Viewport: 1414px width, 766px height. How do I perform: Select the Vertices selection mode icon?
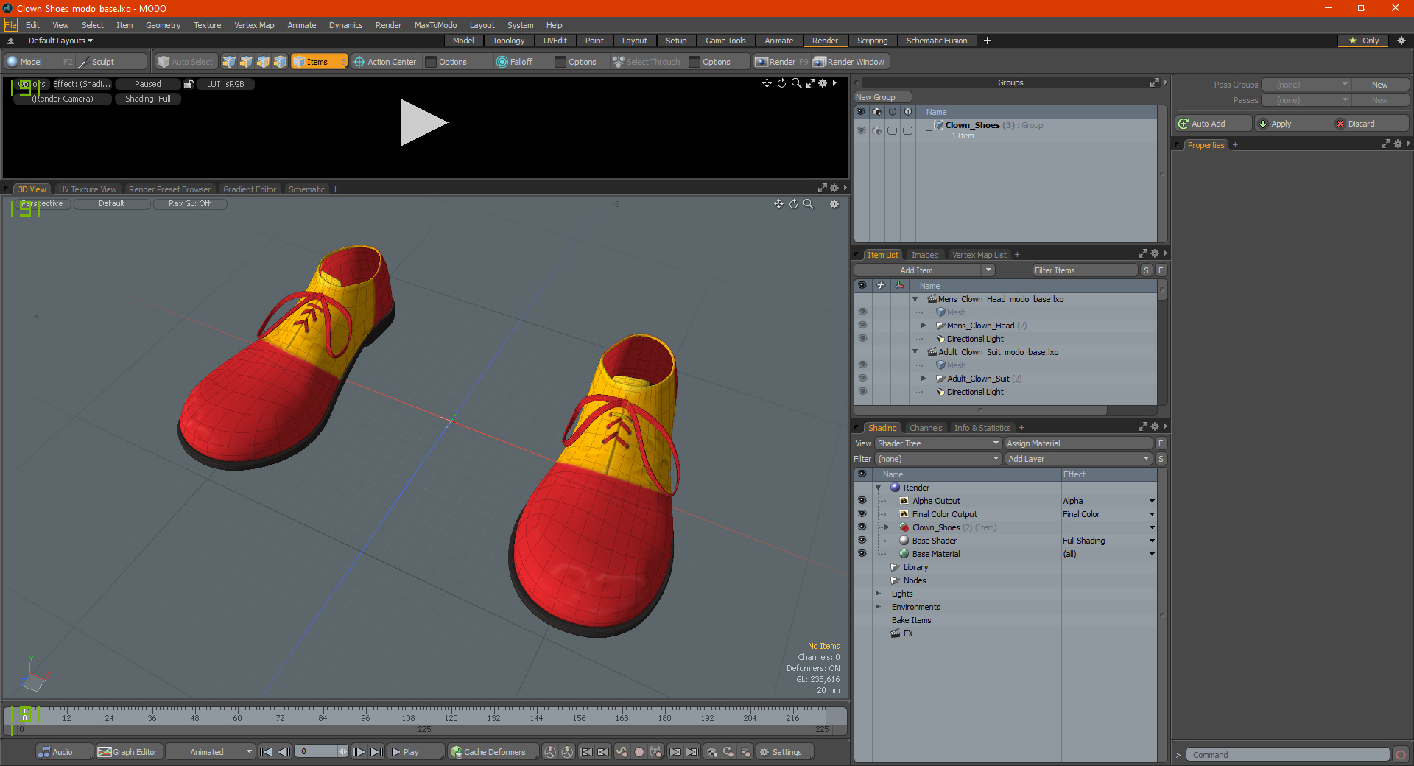(x=229, y=62)
